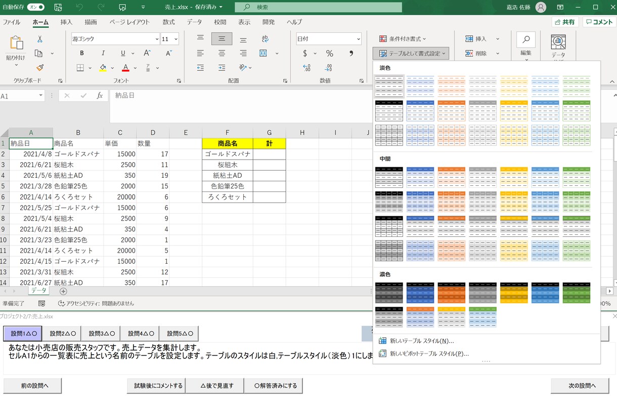Click Increase Indent icon

[222, 68]
